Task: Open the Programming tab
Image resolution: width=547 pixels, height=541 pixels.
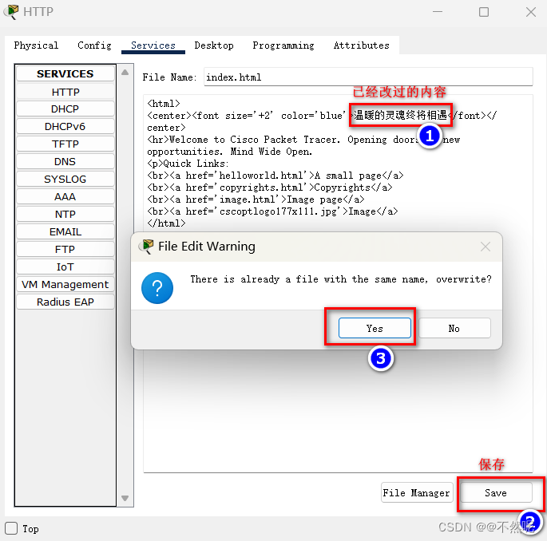Action: pos(283,45)
